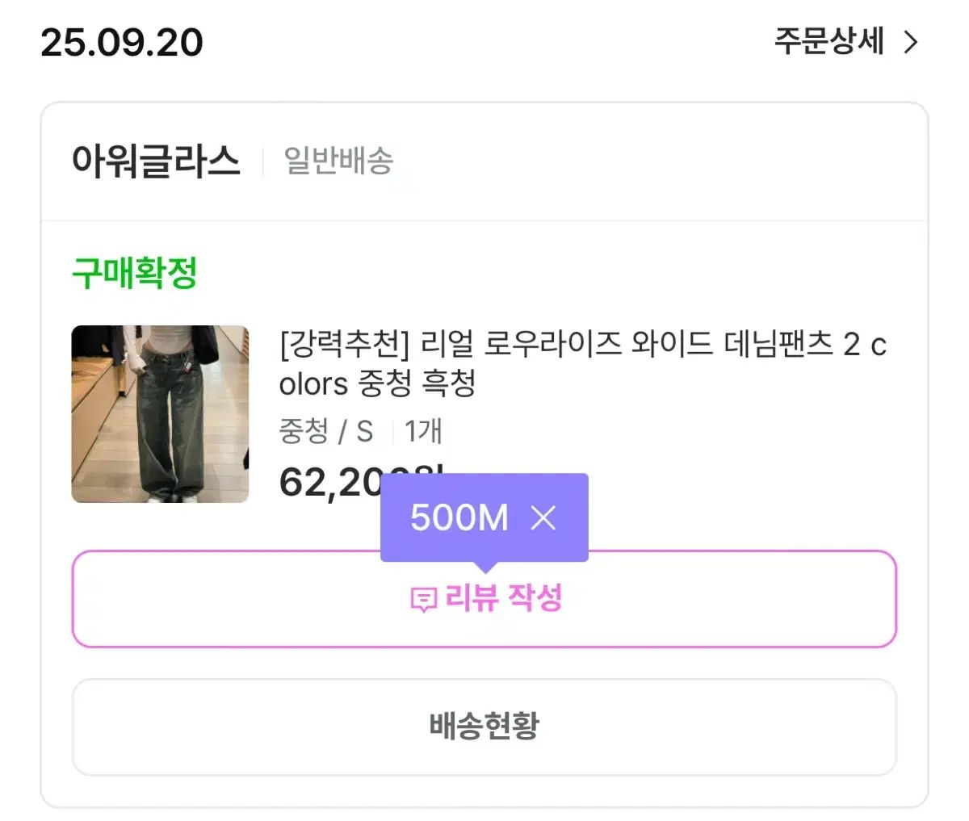Select the 구매확정 purchase status text
Viewport: 969px width, 821px height.
tap(135, 273)
